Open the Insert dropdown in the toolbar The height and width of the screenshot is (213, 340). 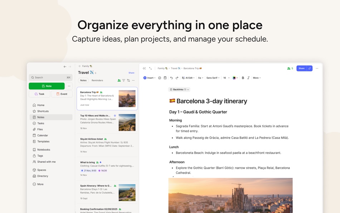click(x=150, y=77)
